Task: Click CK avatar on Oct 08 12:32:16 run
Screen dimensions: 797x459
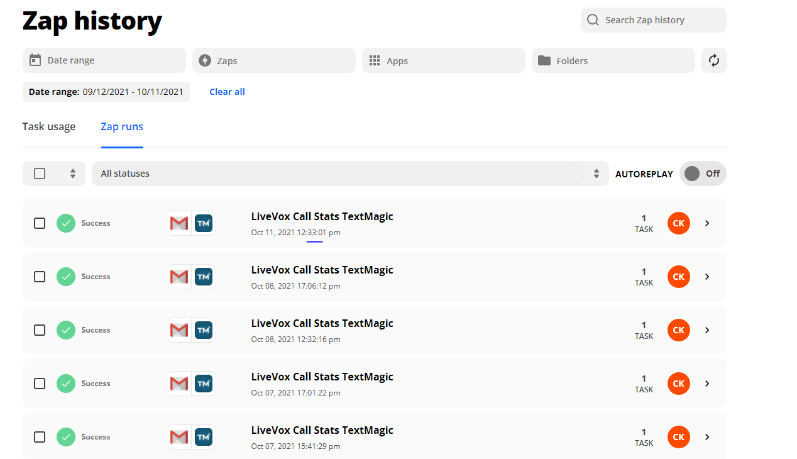Action: (x=679, y=330)
